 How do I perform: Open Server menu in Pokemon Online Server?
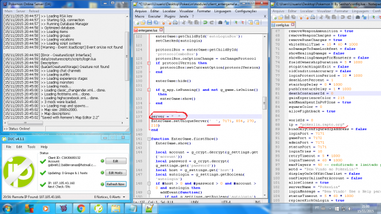coord(21,11)
